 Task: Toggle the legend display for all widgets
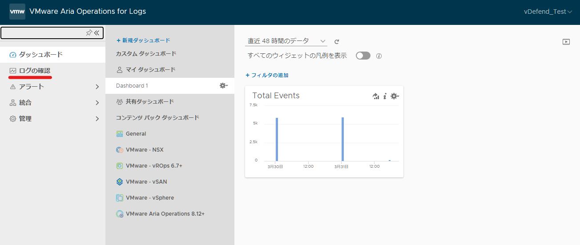[363, 56]
